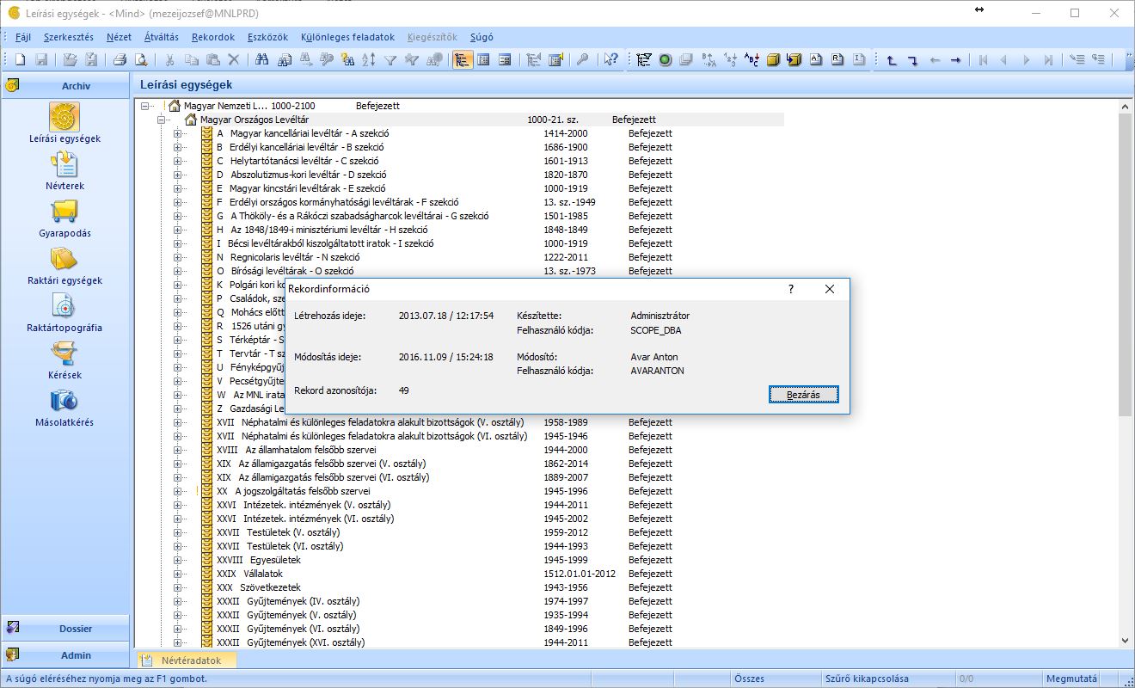Screen dimensions: 1135x688
Task: Open the Súgó menu
Action: (x=482, y=37)
